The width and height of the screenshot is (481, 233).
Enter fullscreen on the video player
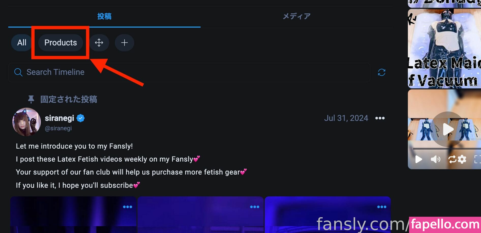(477, 159)
